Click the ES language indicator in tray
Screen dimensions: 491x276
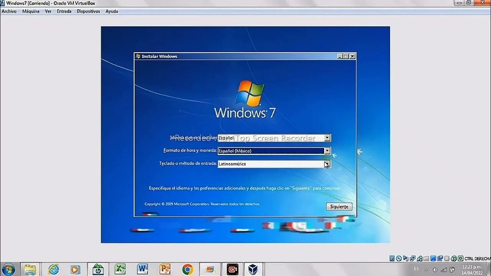416,268
